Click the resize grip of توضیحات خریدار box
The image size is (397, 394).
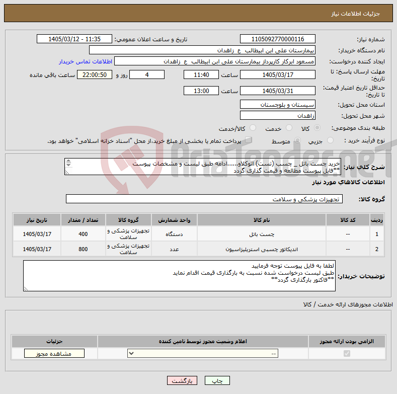pyautogui.click(x=26, y=288)
